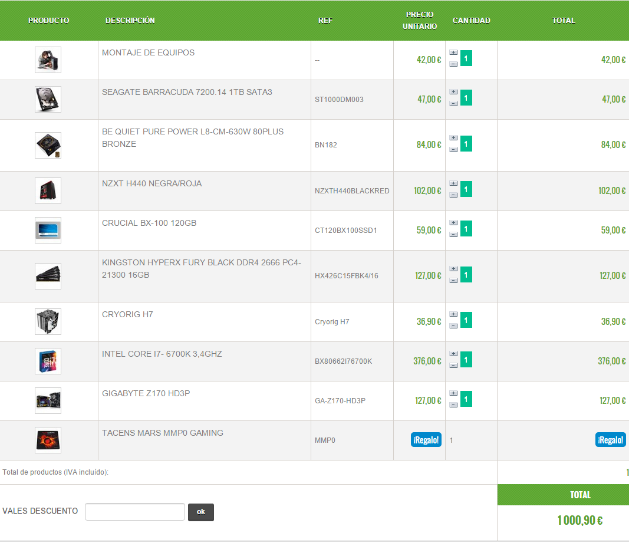
Task: Increase quantity of Cryorig H7 cooler
Action: coord(453,314)
